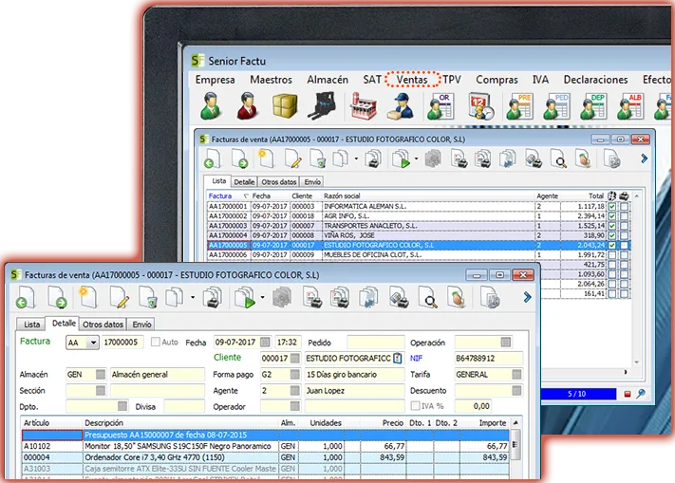Toggle first checkbox on row AA17000004
This screenshot has height=483, width=675.
coord(611,235)
